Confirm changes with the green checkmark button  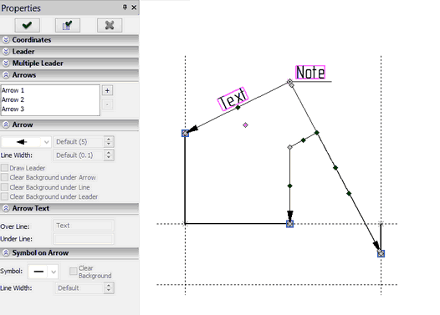27,26
